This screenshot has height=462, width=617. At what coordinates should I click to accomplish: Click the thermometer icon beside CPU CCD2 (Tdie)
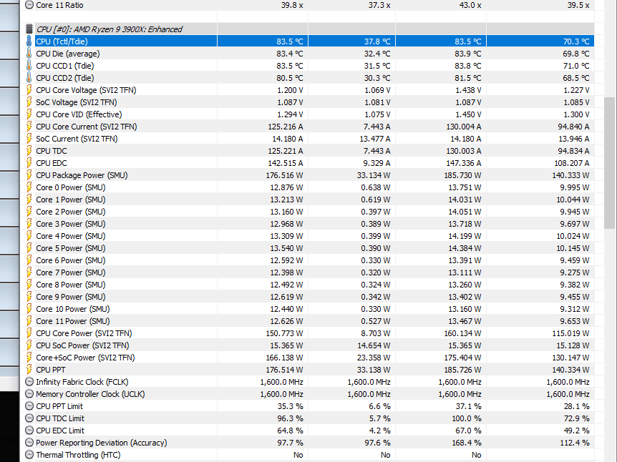[29, 78]
